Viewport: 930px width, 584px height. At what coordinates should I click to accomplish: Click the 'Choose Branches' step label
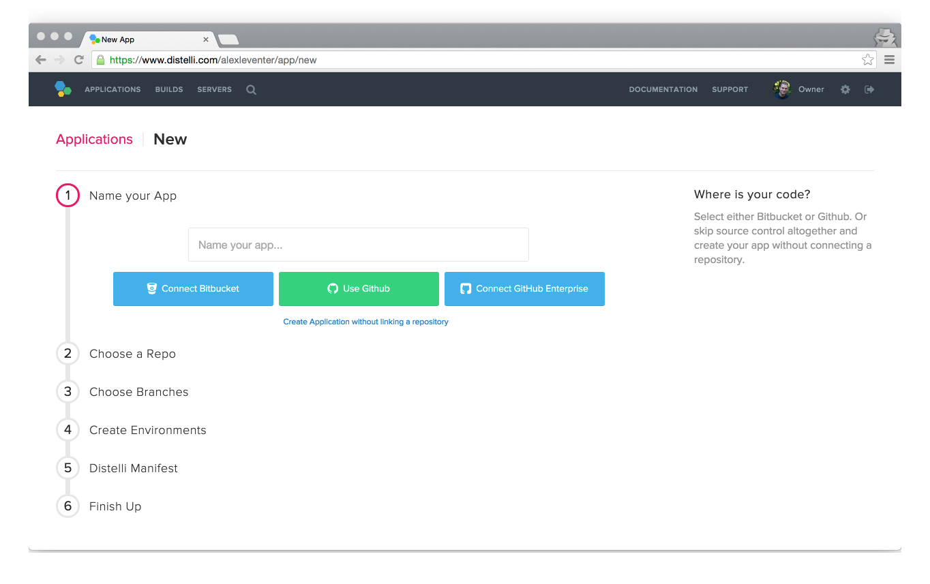point(138,392)
